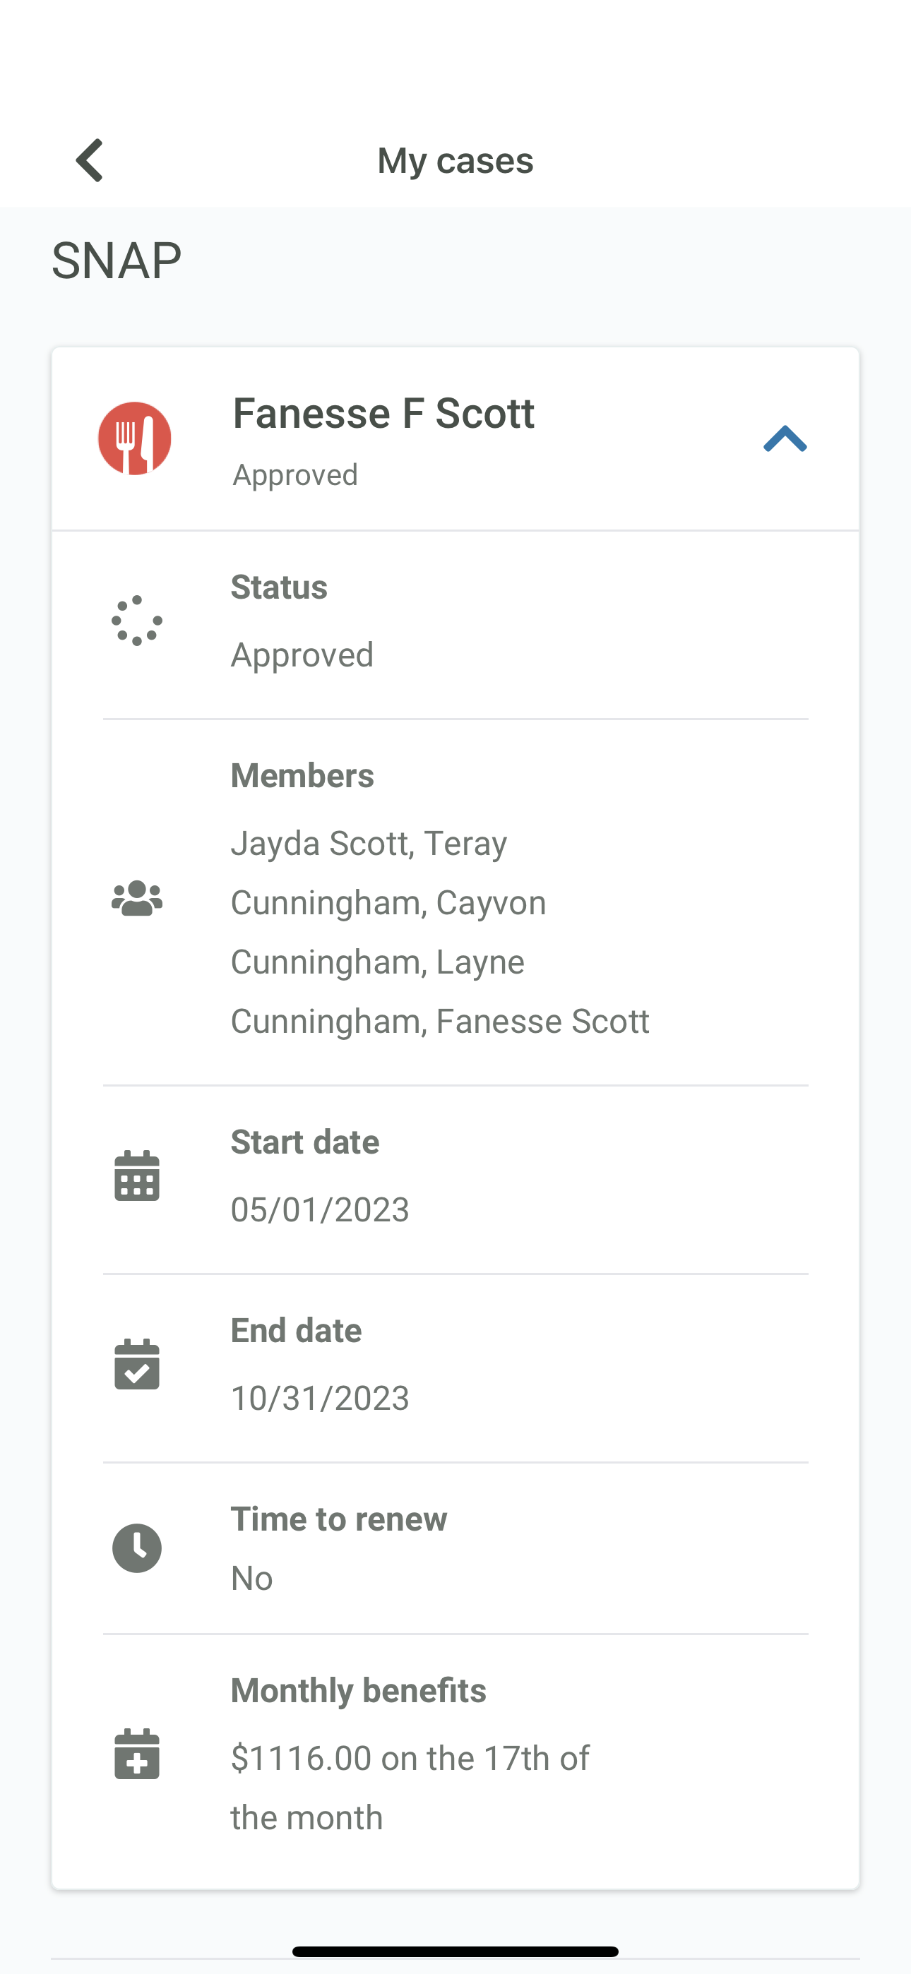This screenshot has width=911, height=1974.
Task: Tap the red fork and knife SNAP icon
Action: tap(134, 438)
